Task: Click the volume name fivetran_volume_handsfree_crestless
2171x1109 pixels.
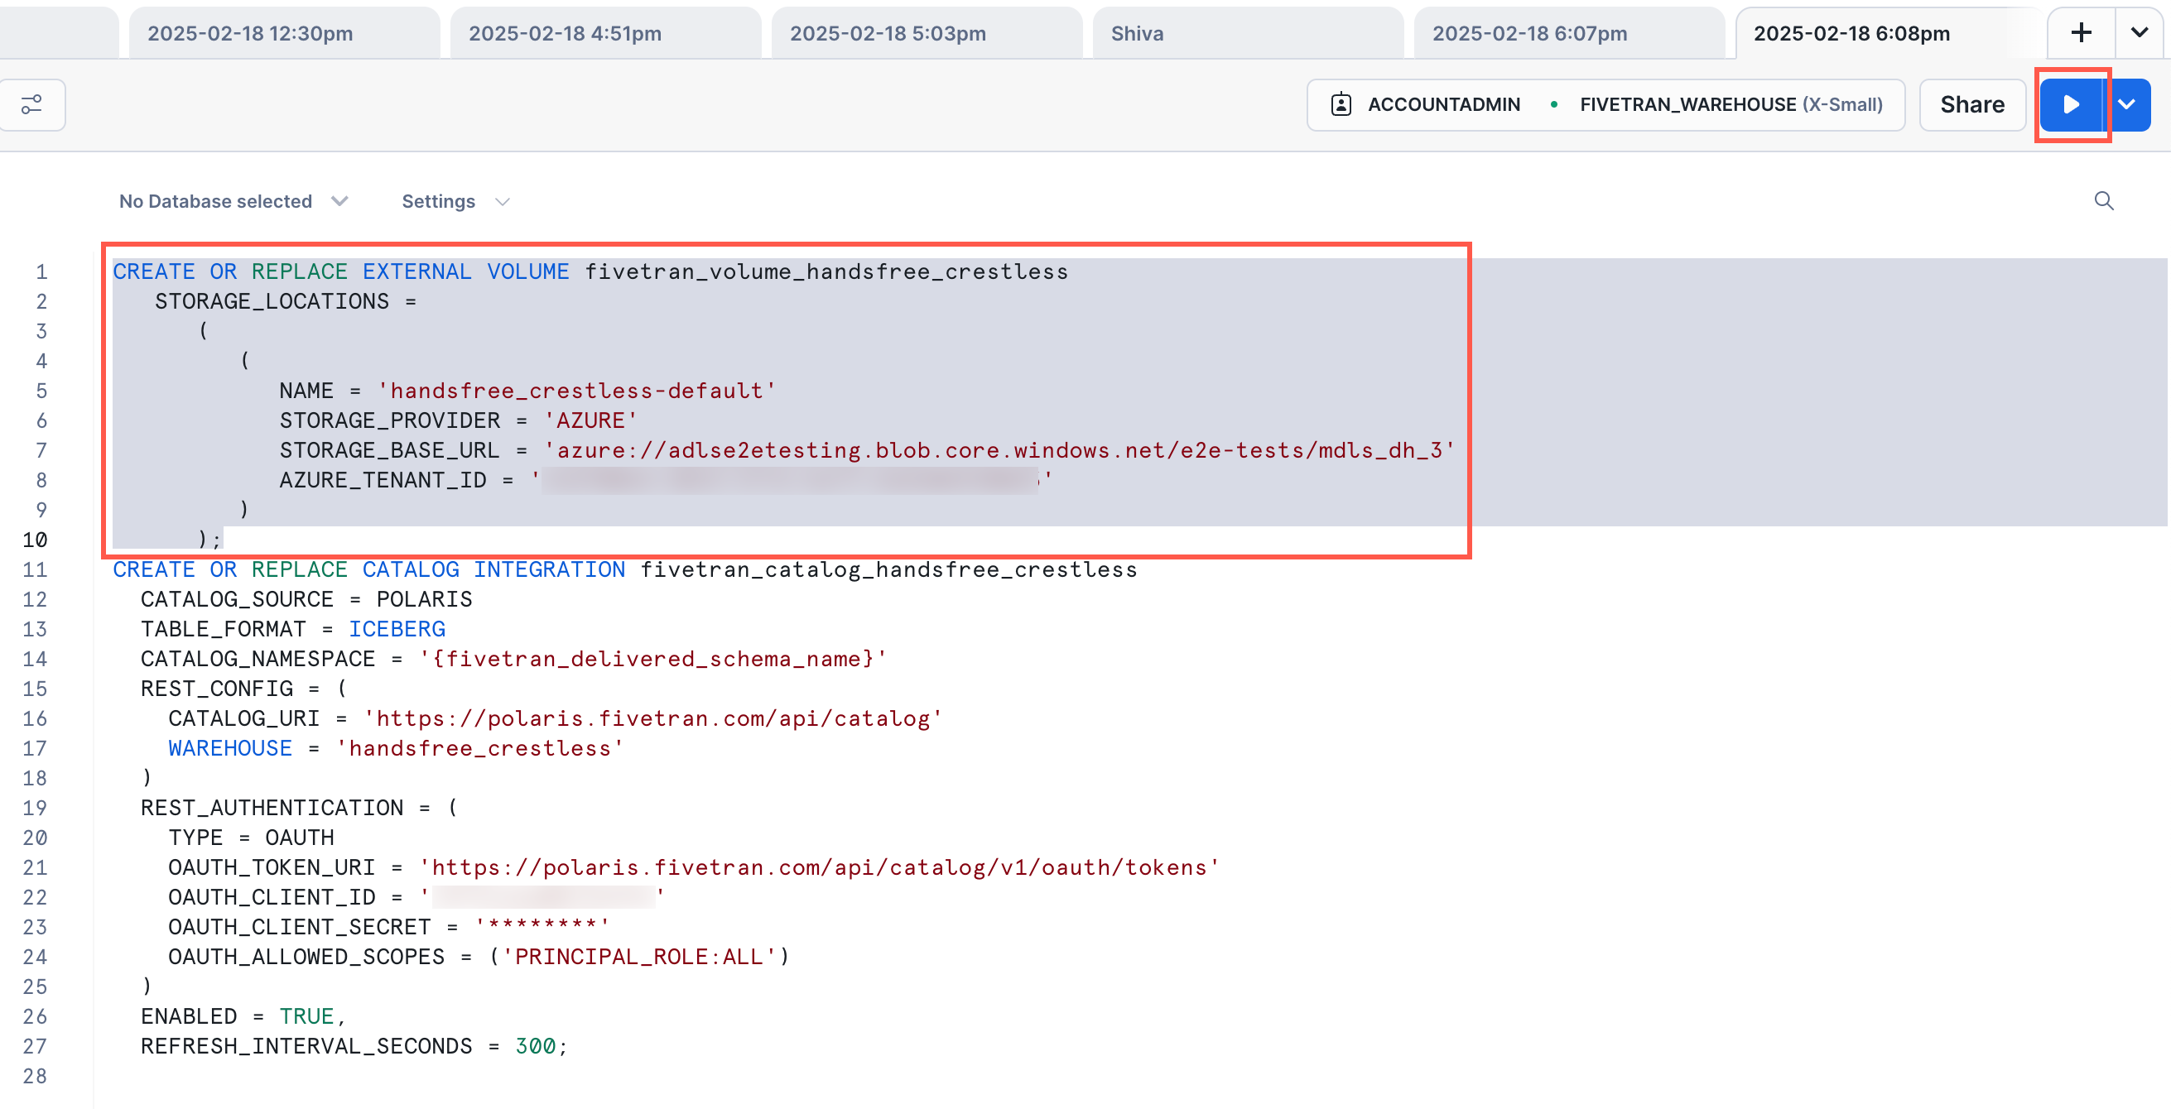Action: click(x=826, y=271)
